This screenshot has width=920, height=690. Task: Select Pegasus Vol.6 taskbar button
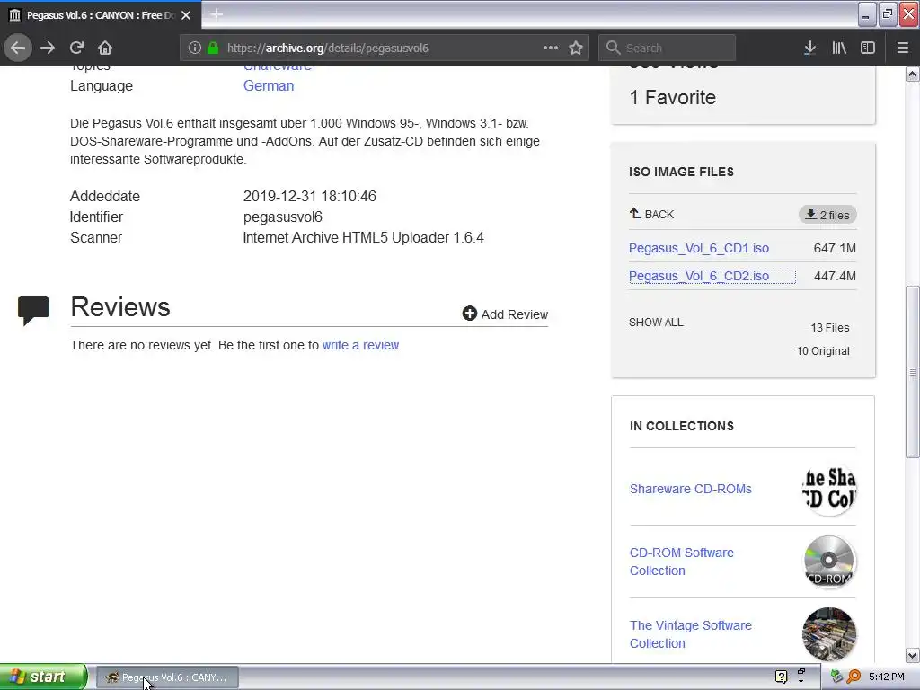coord(167,677)
